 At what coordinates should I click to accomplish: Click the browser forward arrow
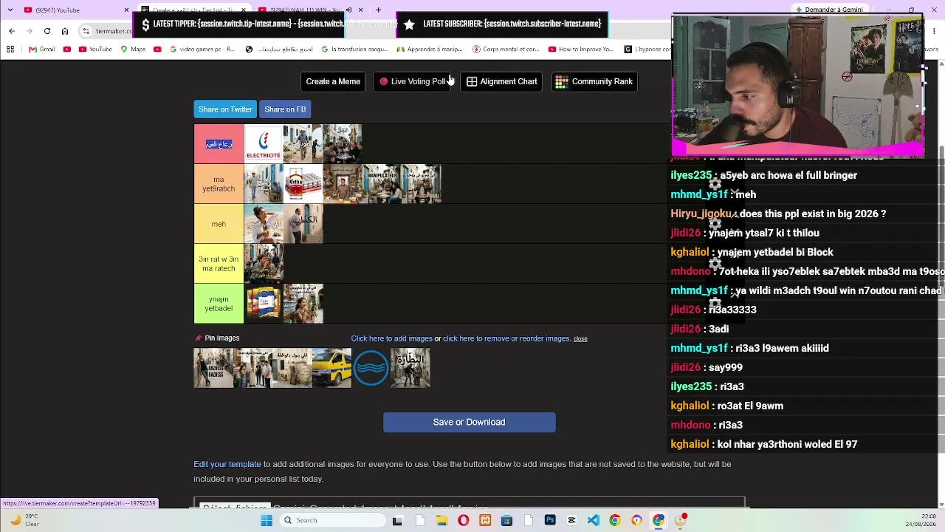click(30, 31)
